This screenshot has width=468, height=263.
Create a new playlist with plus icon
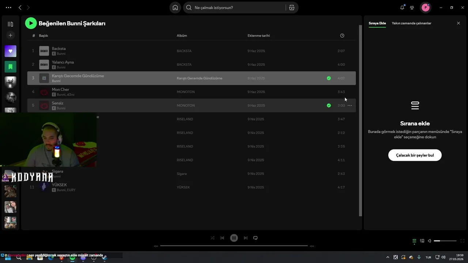tap(10, 35)
